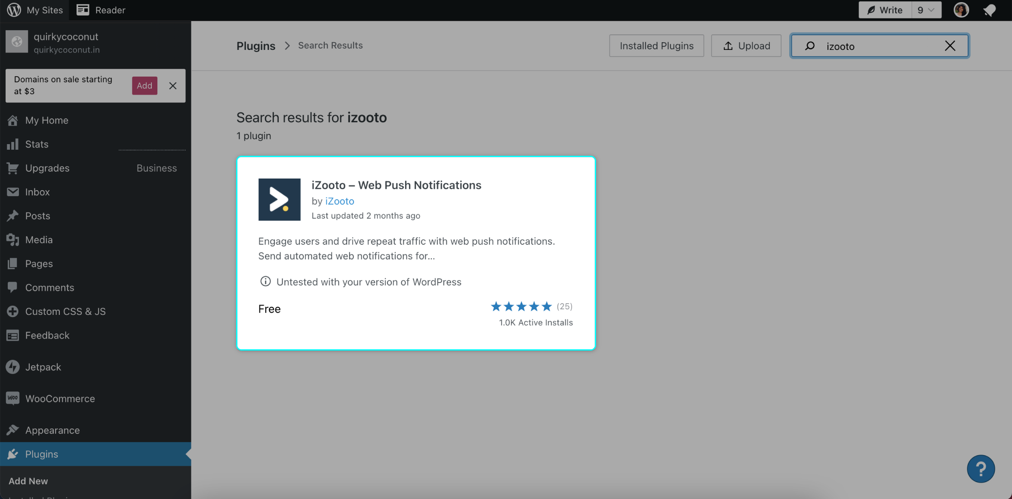Click the Inbox envelope icon
Image resolution: width=1012 pixels, height=499 pixels.
pos(13,192)
